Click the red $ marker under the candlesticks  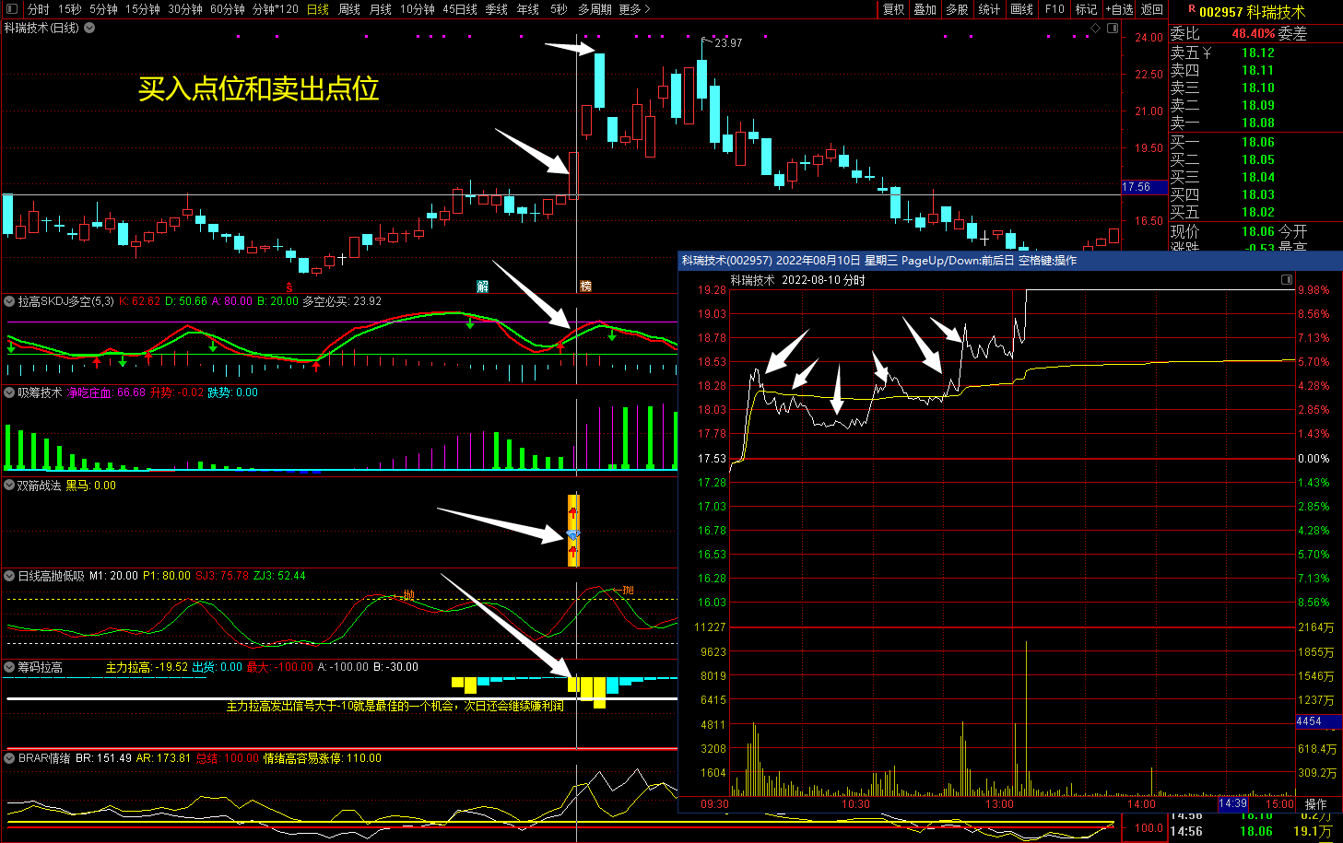coord(289,287)
